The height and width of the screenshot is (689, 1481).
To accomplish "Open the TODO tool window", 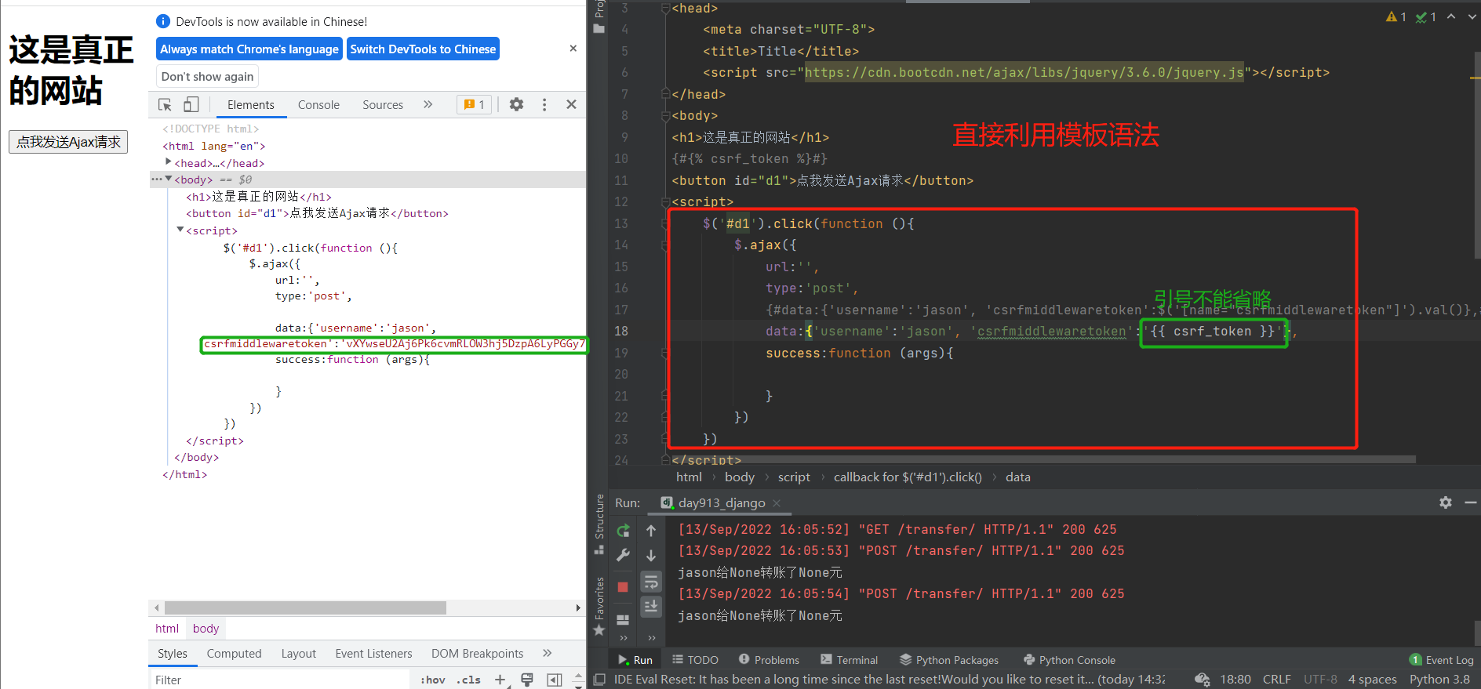I will [x=695, y=660].
